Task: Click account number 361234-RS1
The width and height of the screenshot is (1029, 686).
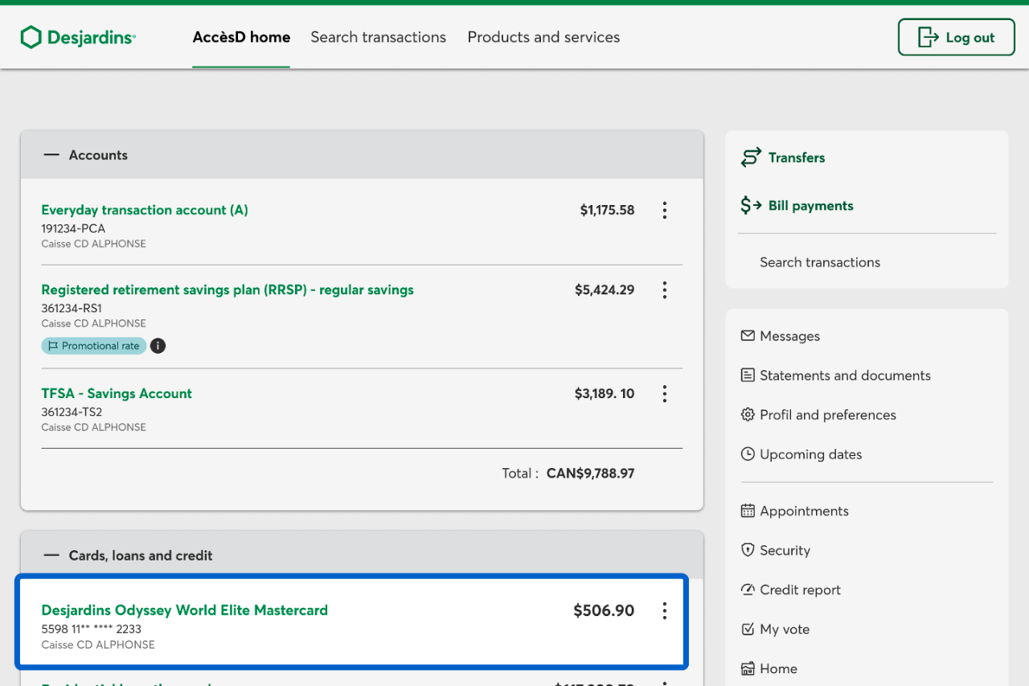Action: point(72,308)
